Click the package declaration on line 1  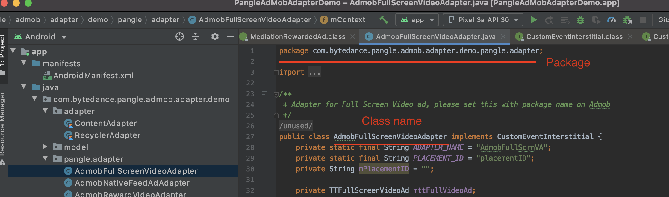coord(411,51)
